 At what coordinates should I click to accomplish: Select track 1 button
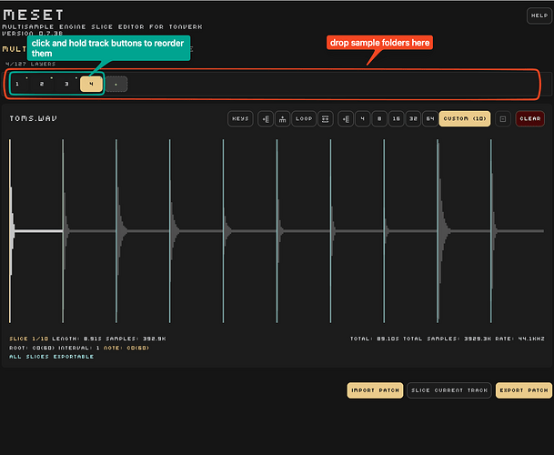tap(17, 84)
